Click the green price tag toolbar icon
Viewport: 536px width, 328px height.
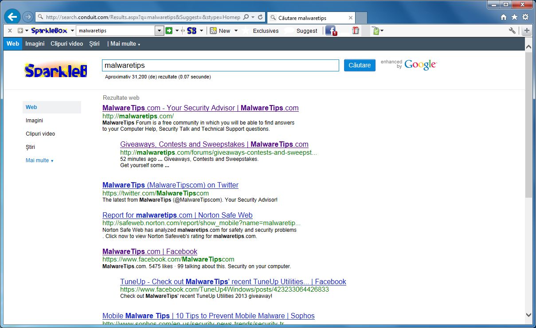[x=375, y=31]
